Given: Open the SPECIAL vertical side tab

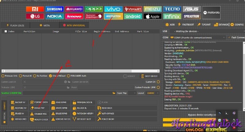Looking at the screenshot, I should point(4,118).
